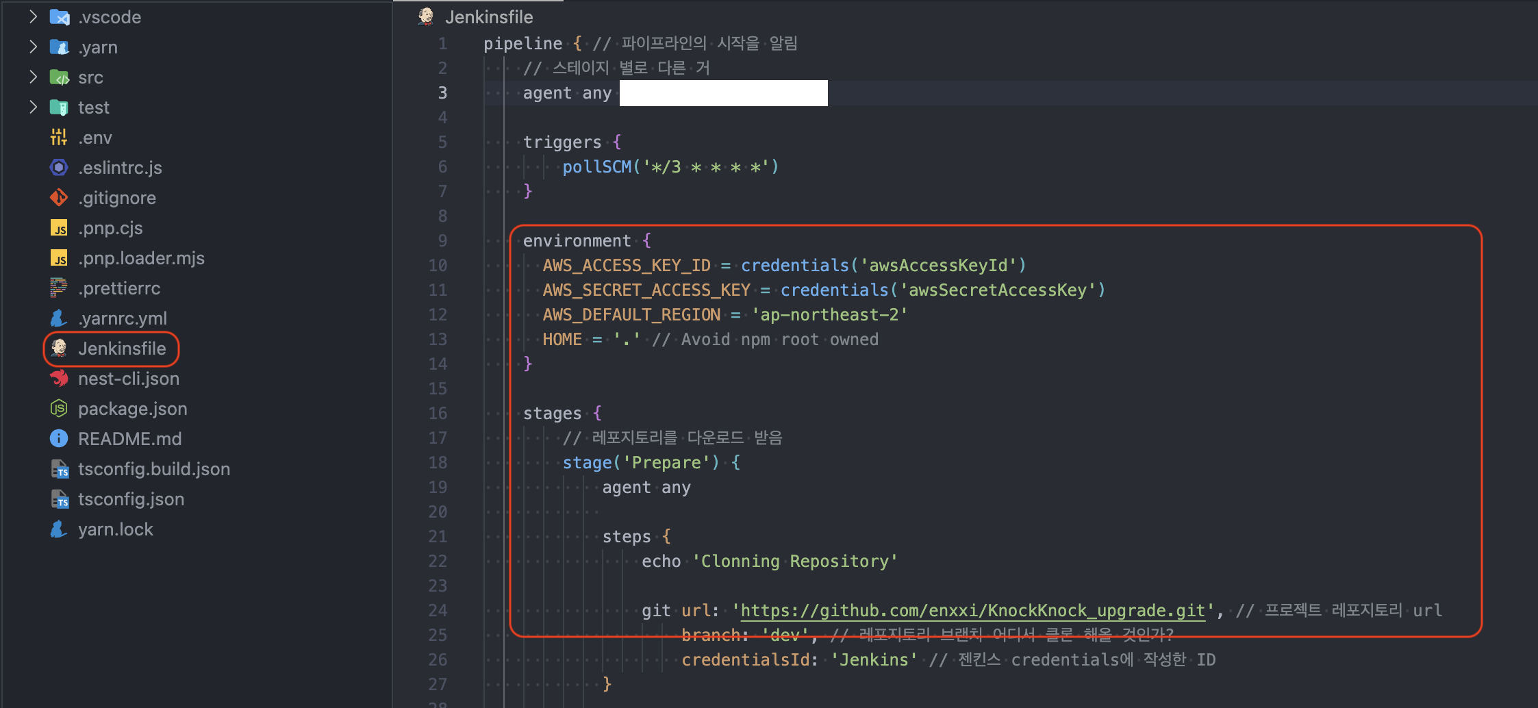Viewport: 1538px width, 708px height.
Task: Open the README.md file
Action: click(x=130, y=439)
